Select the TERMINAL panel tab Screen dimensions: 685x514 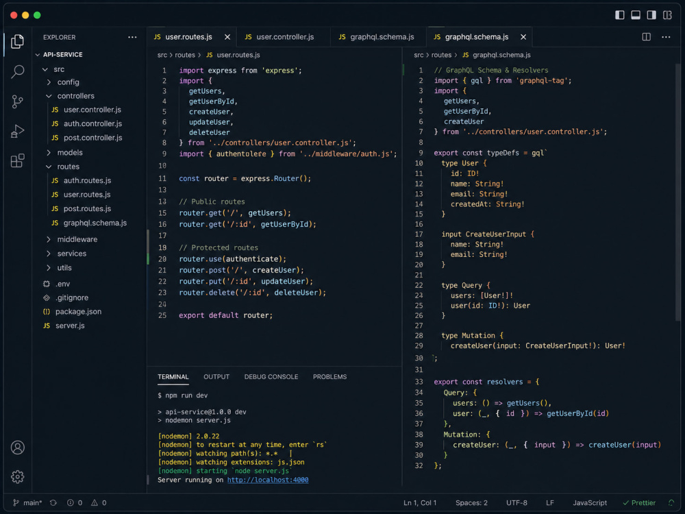(173, 377)
